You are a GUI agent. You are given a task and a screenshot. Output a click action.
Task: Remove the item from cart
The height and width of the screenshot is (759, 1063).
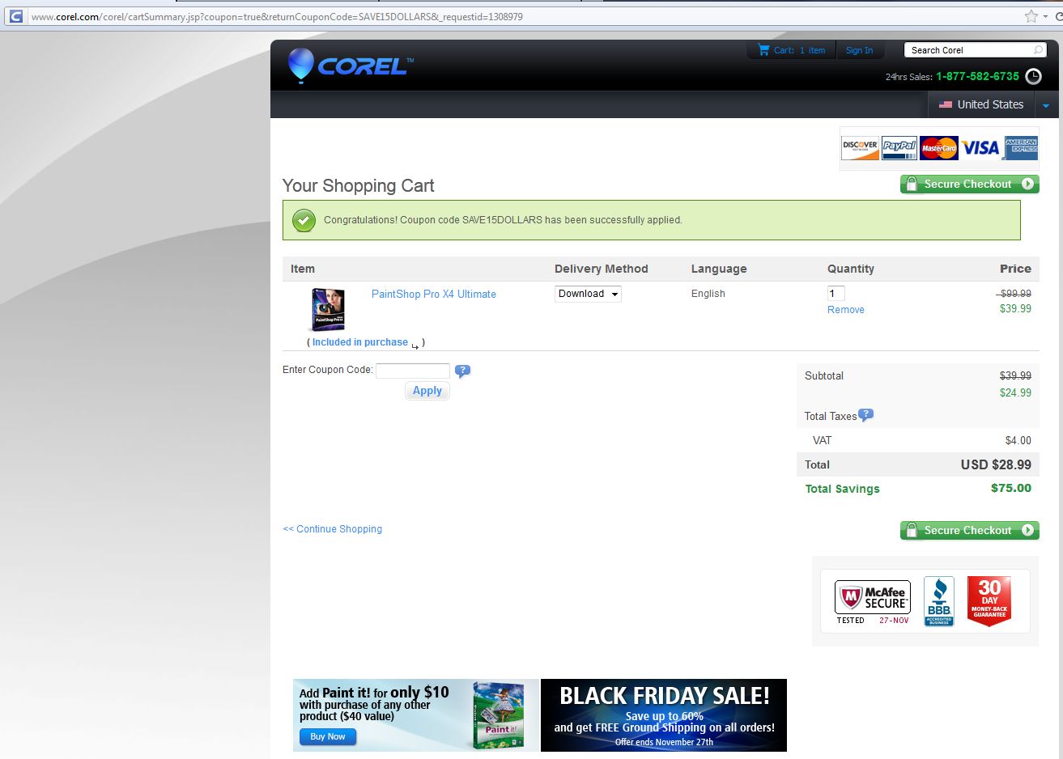(846, 310)
